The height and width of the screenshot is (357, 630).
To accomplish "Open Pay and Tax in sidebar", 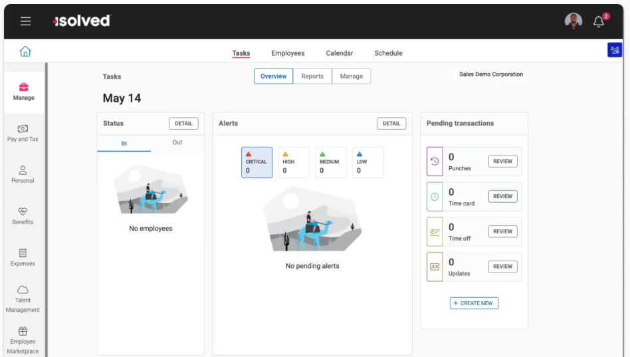I will coord(23,133).
